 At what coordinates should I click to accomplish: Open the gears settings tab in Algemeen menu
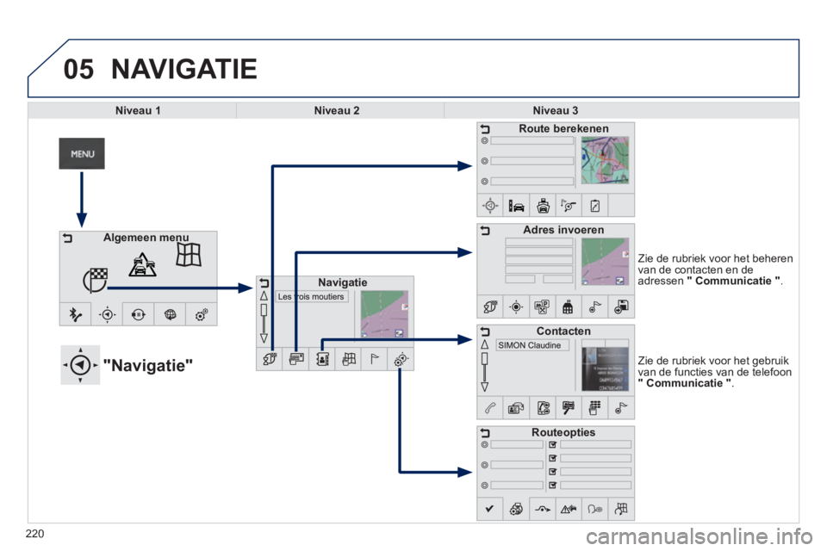[x=202, y=315]
